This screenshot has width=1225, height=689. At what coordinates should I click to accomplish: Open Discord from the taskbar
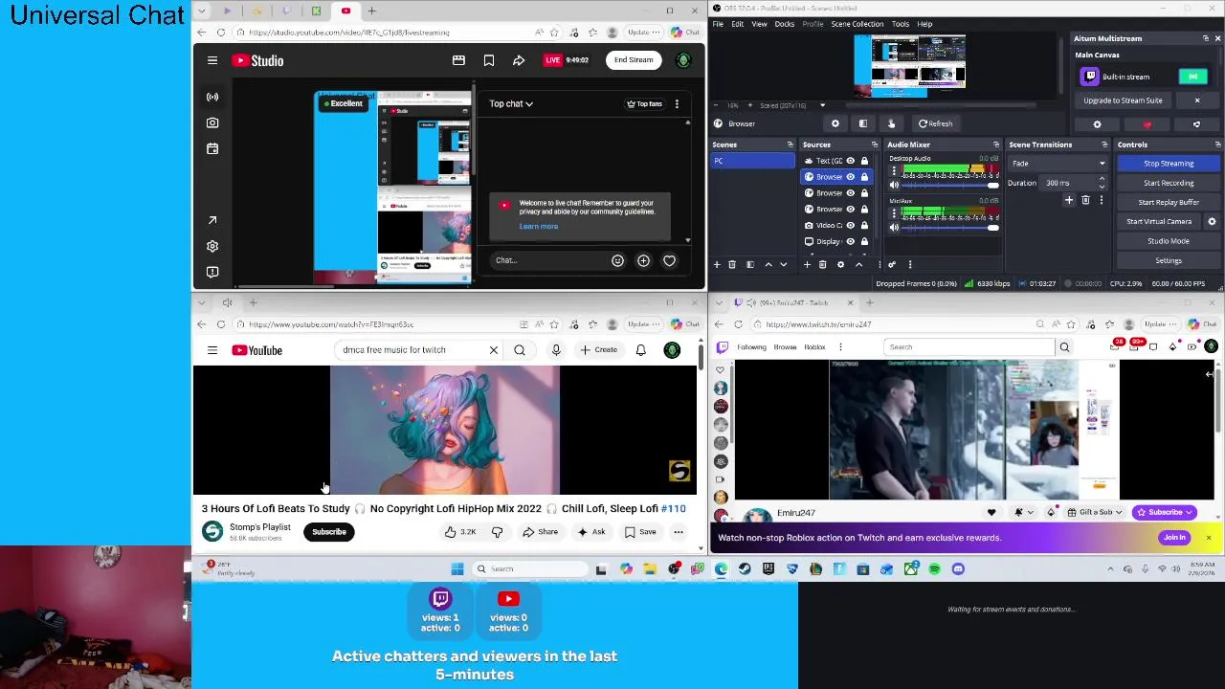958,569
